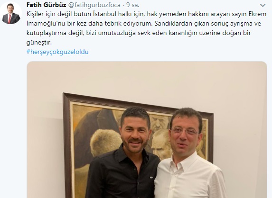The width and height of the screenshot is (272, 198).
Task: Click the small logo on the black shirt
Action: [x=151, y=178]
